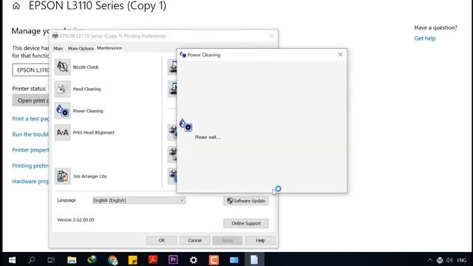Open the taskbar search icon
The image size is (473, 266).
pyautogui.click(x=32, y=259)
